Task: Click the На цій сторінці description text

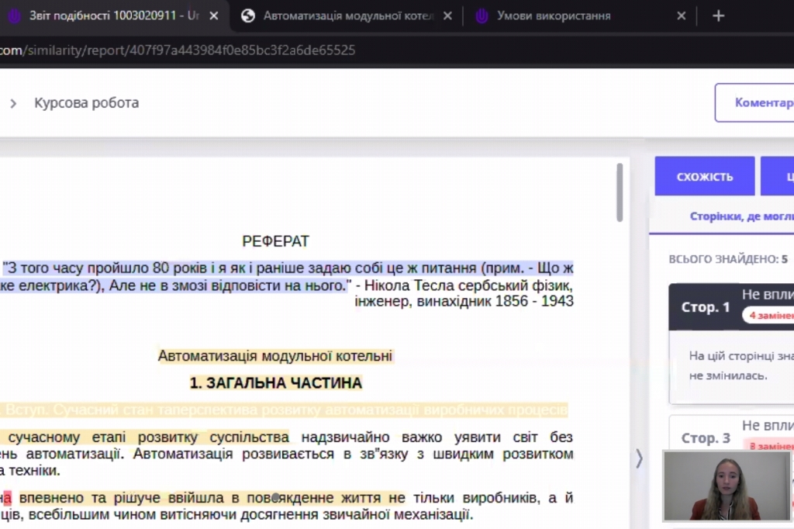Action: coord(740,366)
